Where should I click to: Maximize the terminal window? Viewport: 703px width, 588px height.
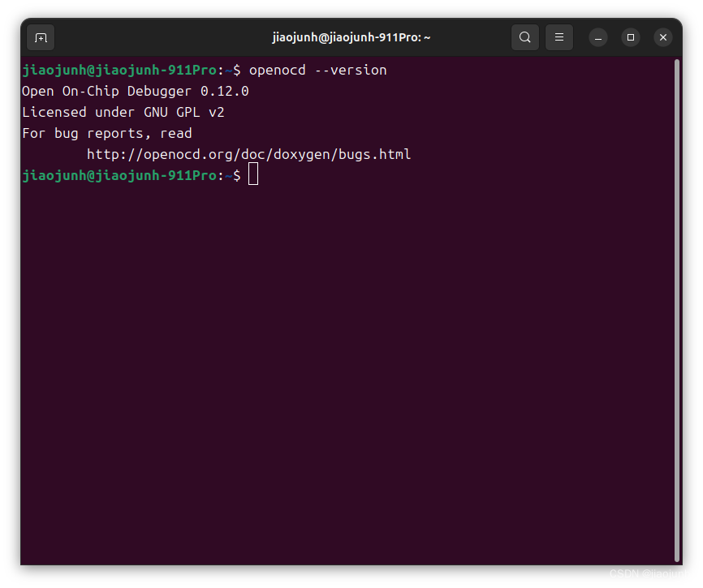[631, 36]
